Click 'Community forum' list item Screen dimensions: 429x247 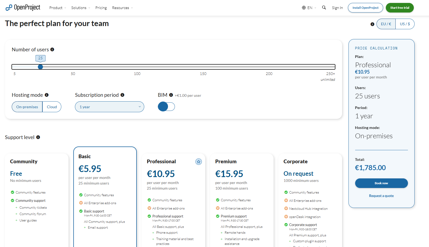click(x=33, y=214)
